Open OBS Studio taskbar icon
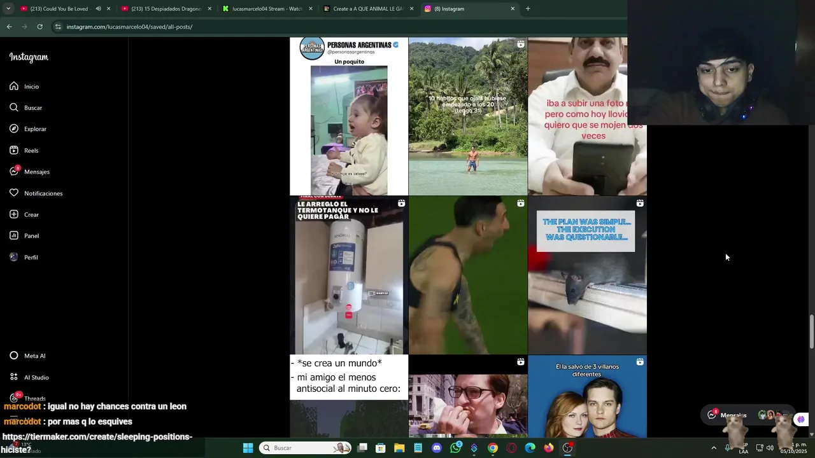The image size is (815, 458). pos(567,448)
